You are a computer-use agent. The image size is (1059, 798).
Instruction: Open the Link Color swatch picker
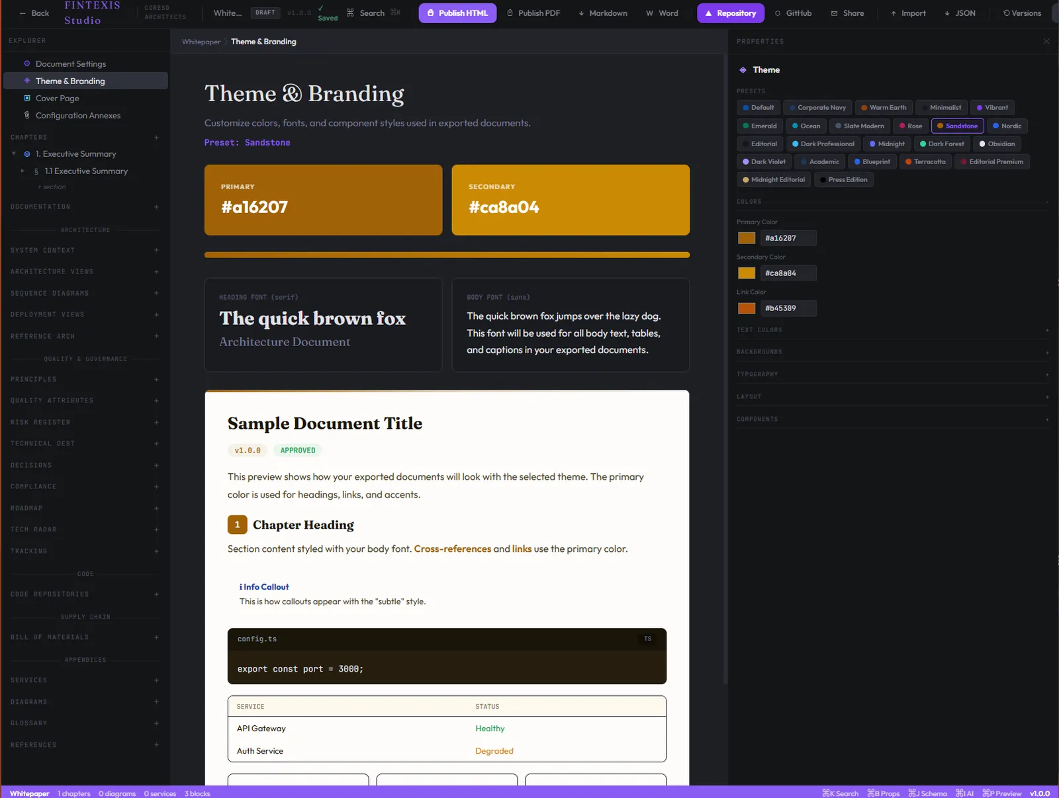click(747, 308)
